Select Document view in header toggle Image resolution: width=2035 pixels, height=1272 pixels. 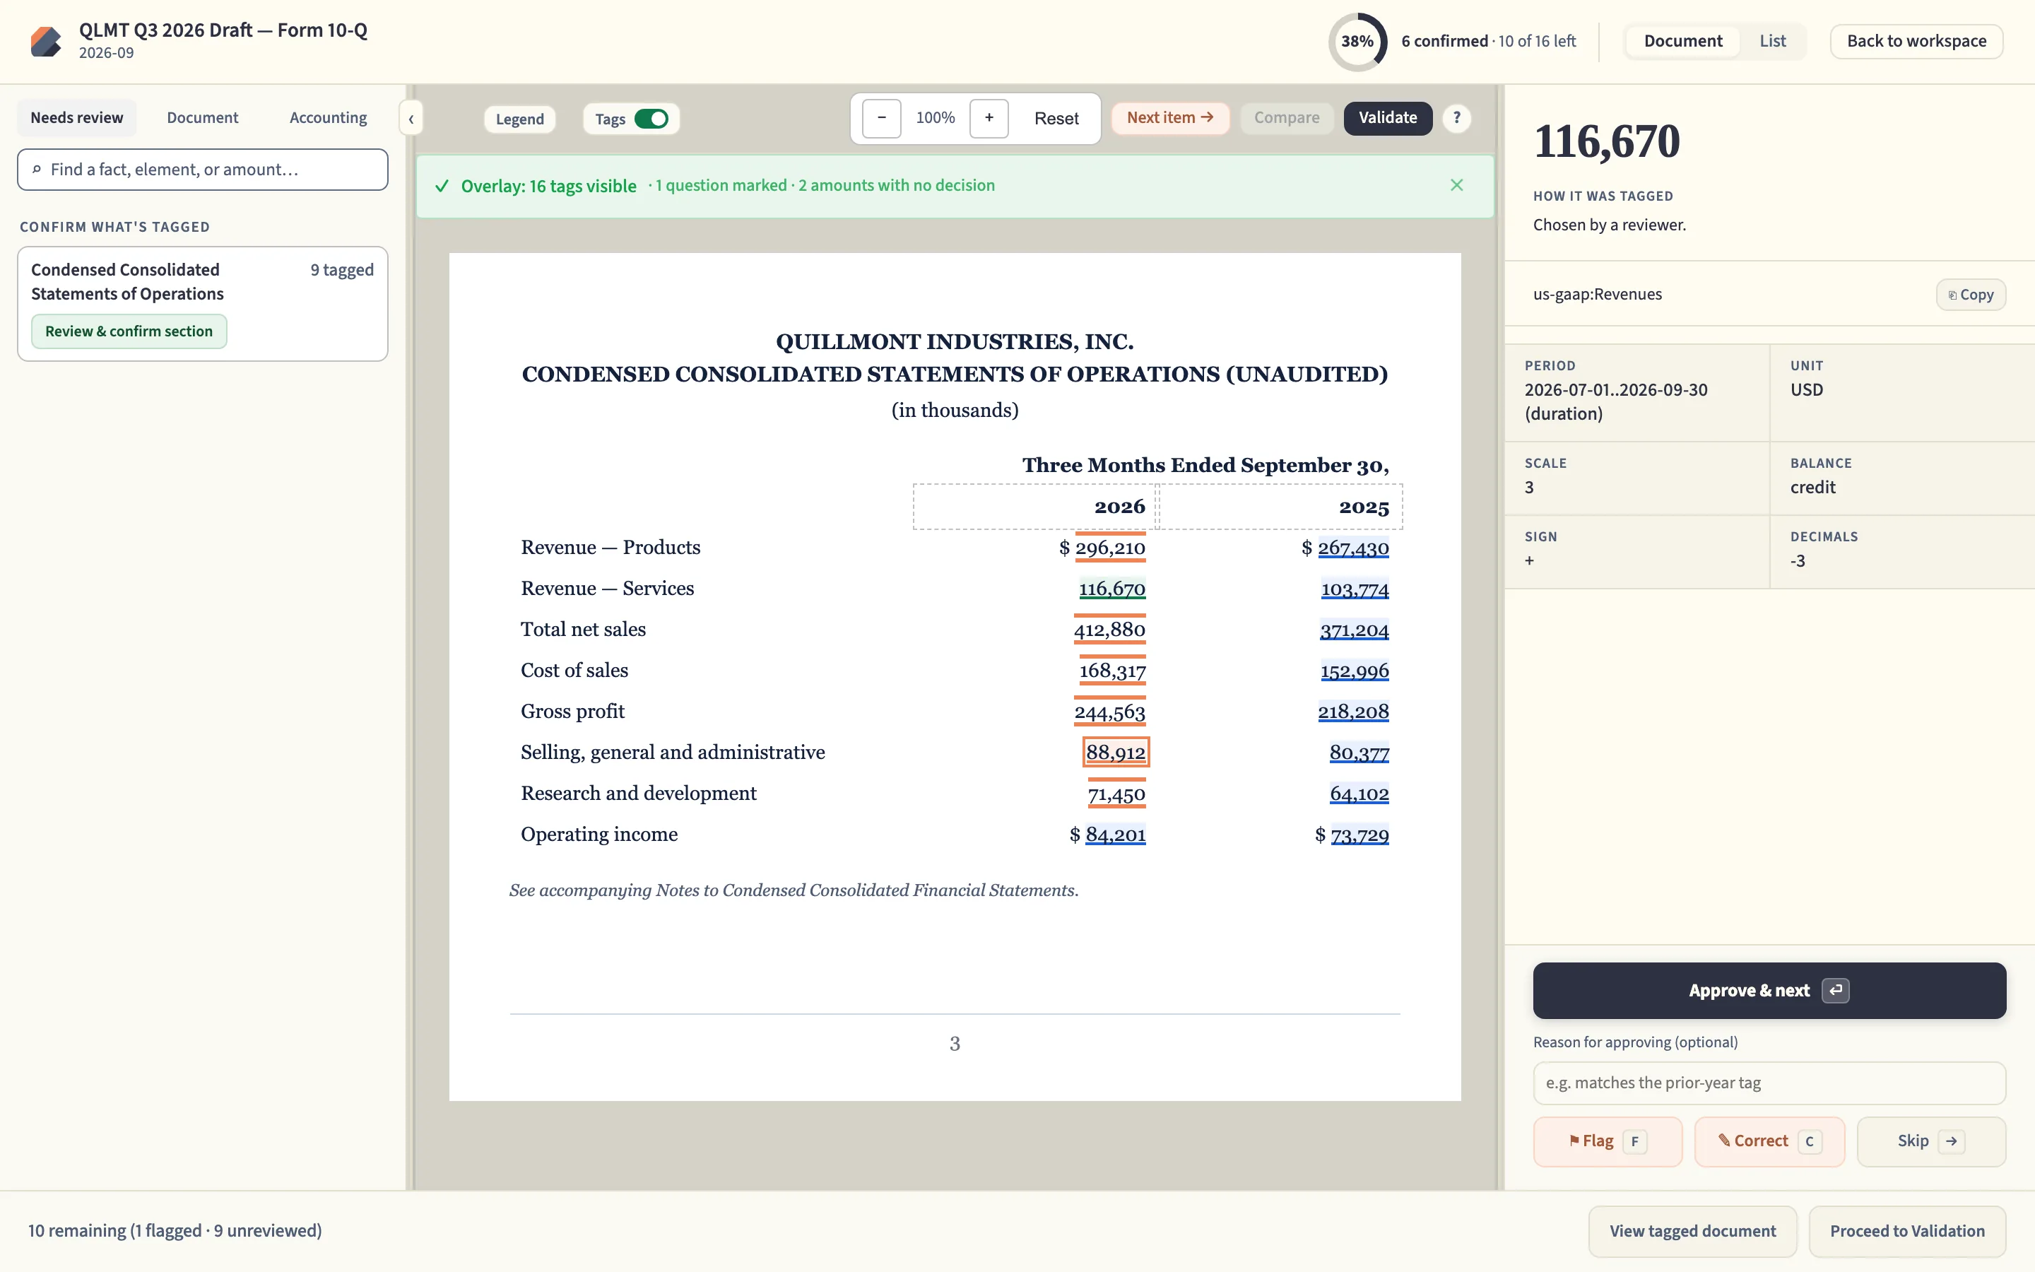coord(1682,41)
